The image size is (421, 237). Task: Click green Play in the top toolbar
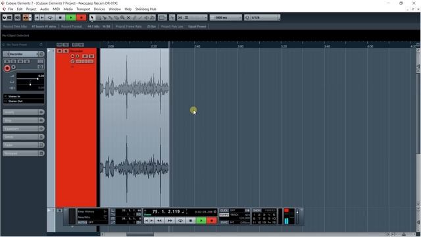(70, 18)
